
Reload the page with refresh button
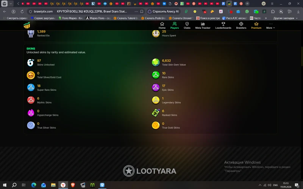coord(22,12)
